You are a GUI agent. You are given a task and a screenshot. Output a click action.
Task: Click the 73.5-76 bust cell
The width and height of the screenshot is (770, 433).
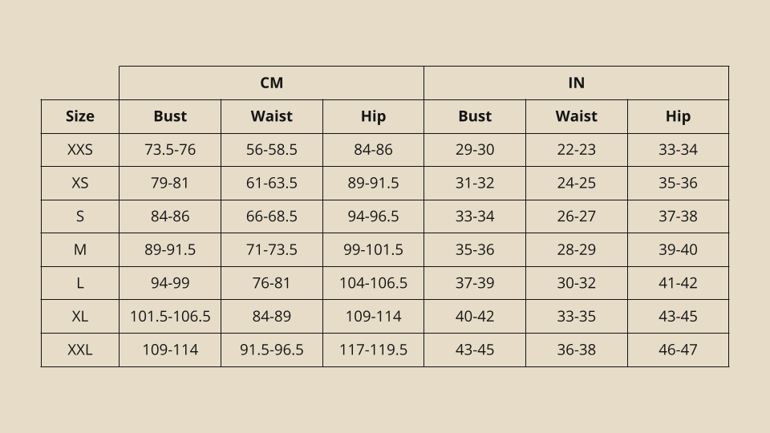tap(170, 150)
